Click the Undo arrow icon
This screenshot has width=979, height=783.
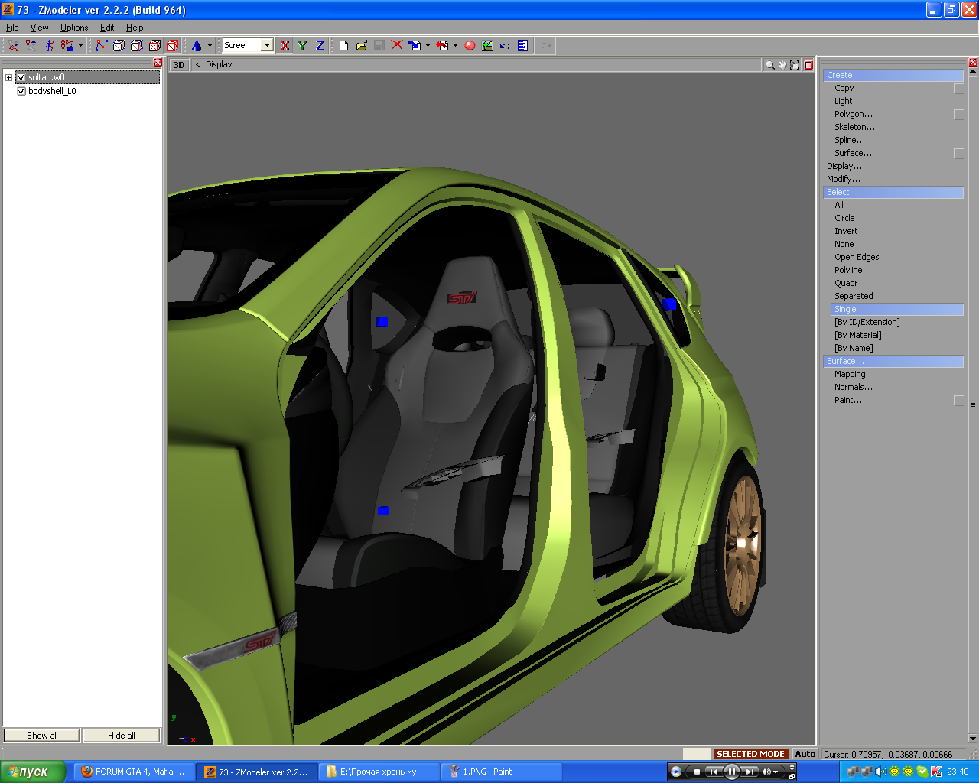[x=505, y=46]
